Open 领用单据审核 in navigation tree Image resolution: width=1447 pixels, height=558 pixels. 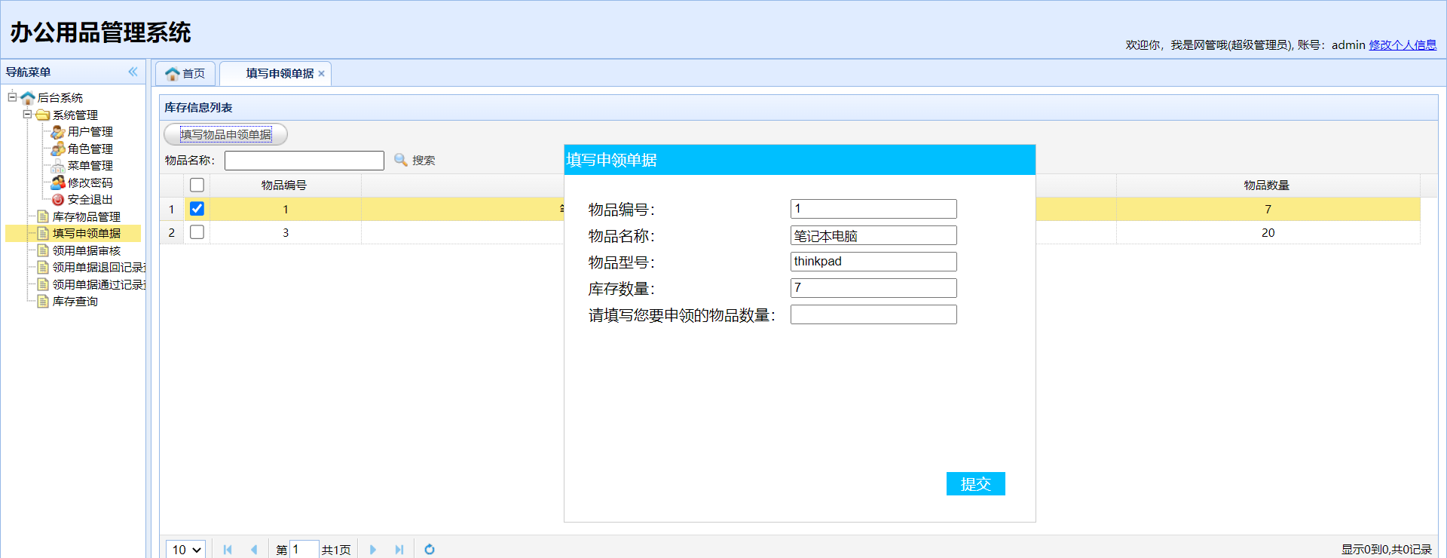(x=87, y=250)
